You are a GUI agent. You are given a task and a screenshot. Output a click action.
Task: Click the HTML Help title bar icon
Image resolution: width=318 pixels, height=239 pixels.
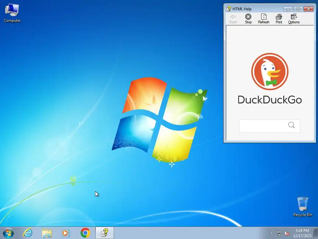point(229,9)
